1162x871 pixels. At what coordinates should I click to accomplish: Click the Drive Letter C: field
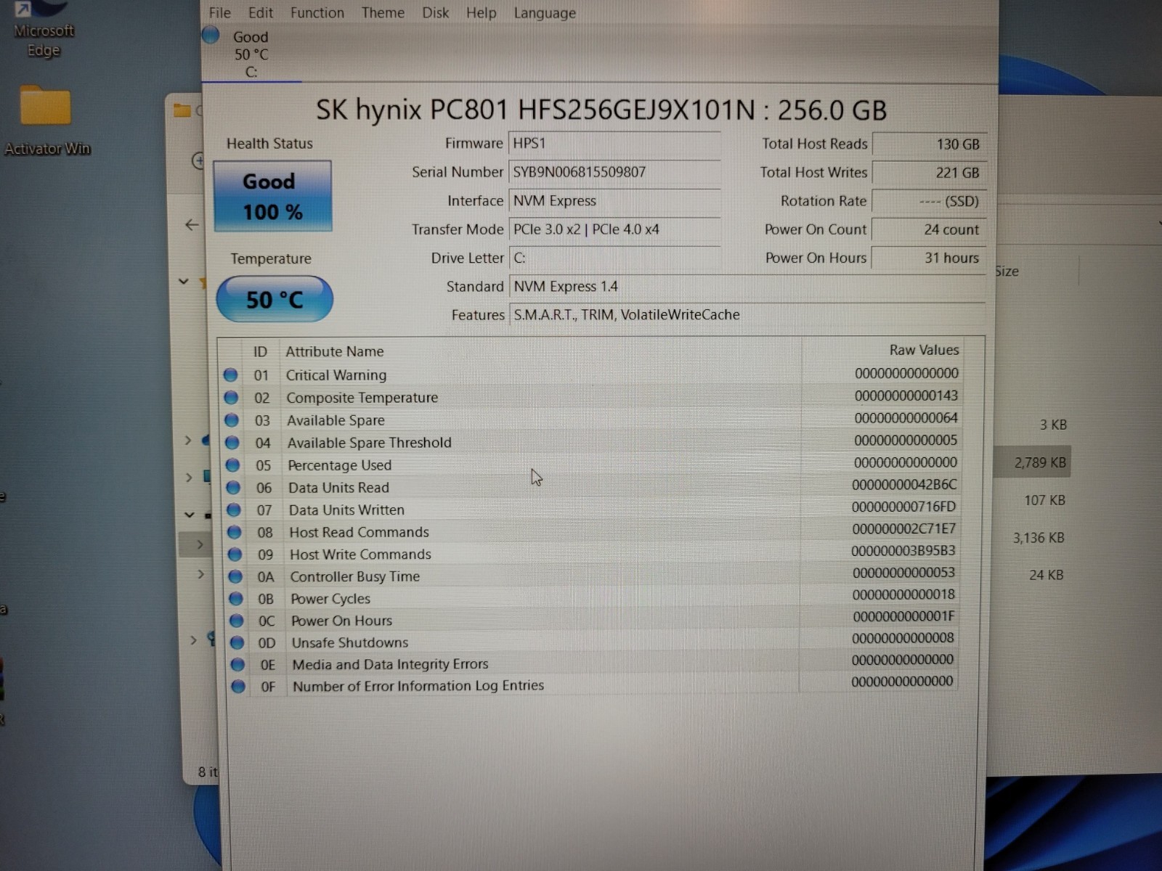(614, 258)
